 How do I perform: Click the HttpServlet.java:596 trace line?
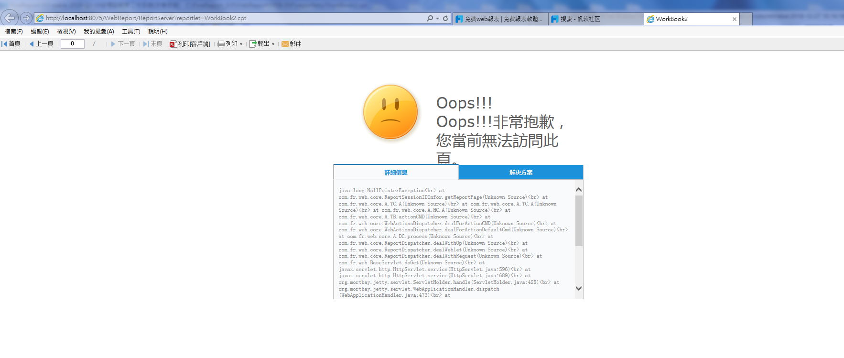click(434, 269)
